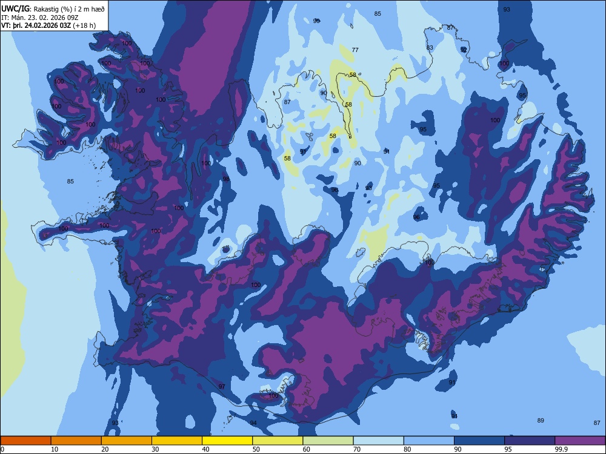Click the legend tick label '40'

click(x=205, y=449)
